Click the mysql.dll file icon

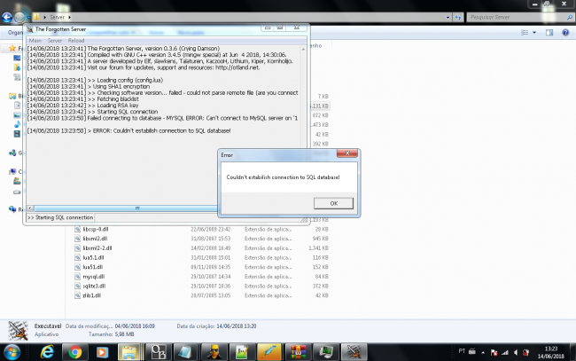pyautogui.click(x=77, y=277)
